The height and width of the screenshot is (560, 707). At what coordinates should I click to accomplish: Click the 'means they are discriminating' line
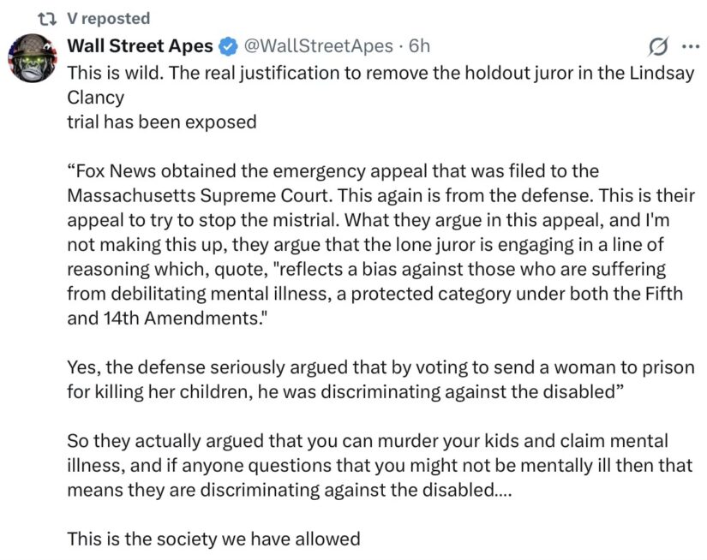pyautogui.click(x=290, y=490)
